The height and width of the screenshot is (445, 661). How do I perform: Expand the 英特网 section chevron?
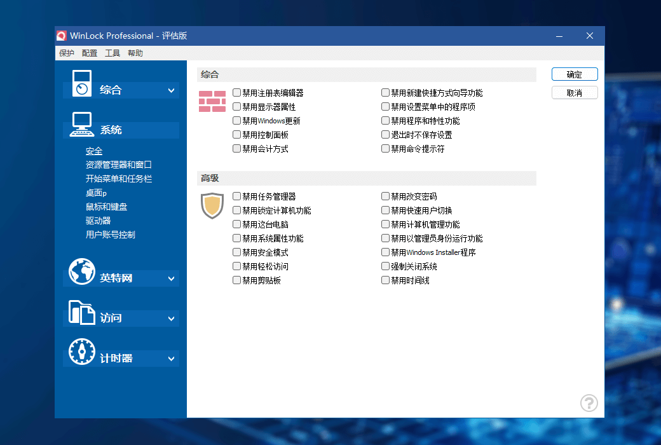click(x=171, y=278)
